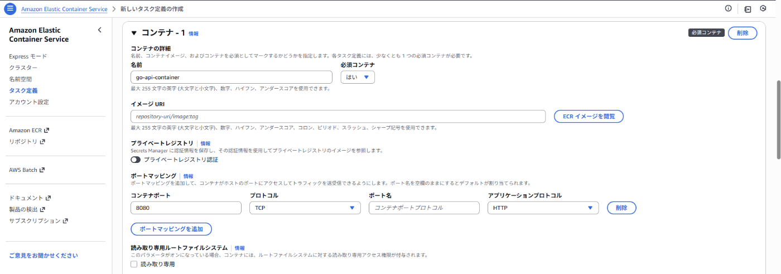Click the ポート名 input field

(x=424, y=208)
